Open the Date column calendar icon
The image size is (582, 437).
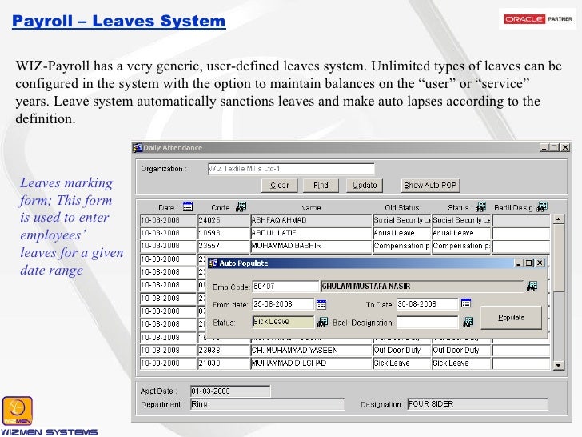pyautogui.click(x=188, y=206)
